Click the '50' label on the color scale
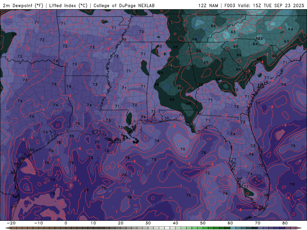 (203, 223)
